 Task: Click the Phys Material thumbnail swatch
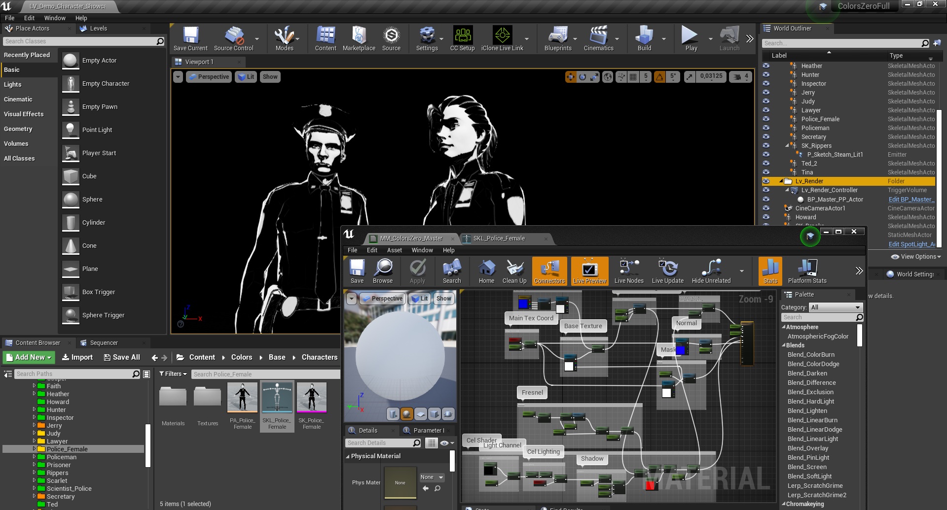400,483
